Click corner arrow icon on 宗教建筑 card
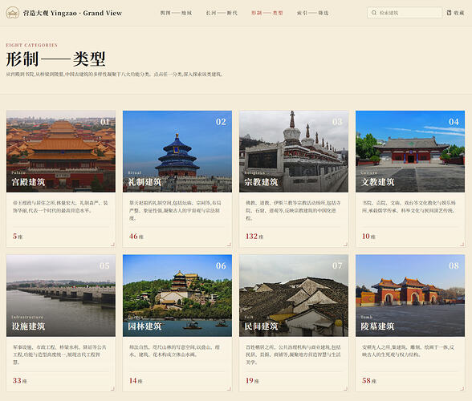 coord(345,245)
